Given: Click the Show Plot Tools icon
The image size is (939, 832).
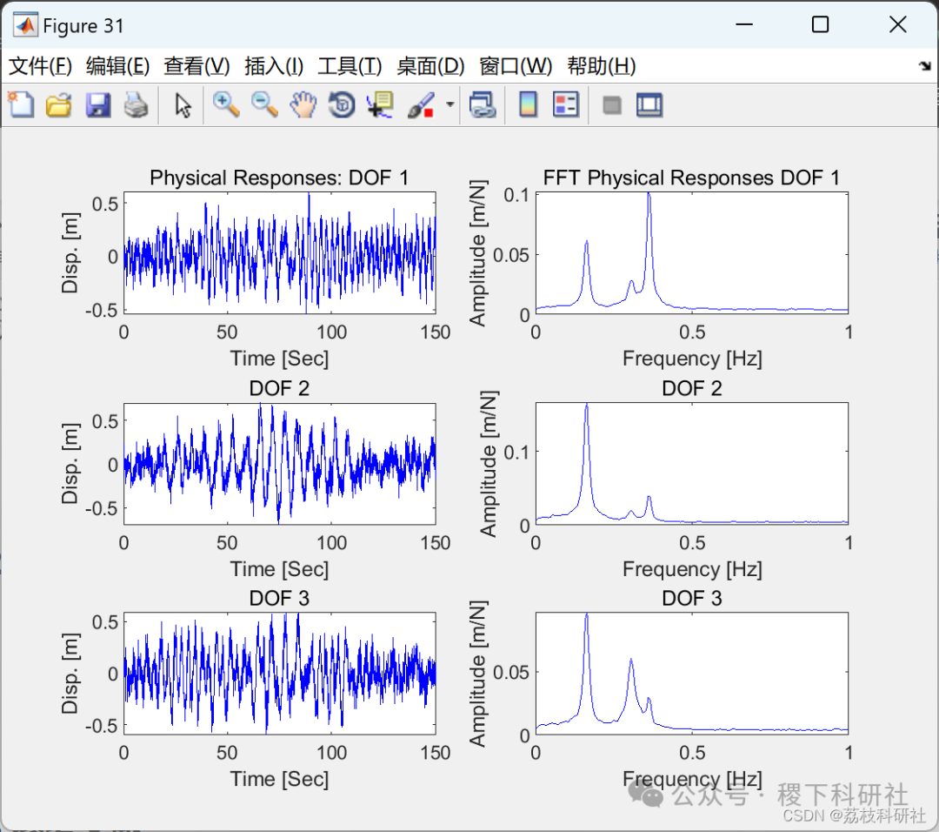Looking at the screenshot, I should 649,105.
